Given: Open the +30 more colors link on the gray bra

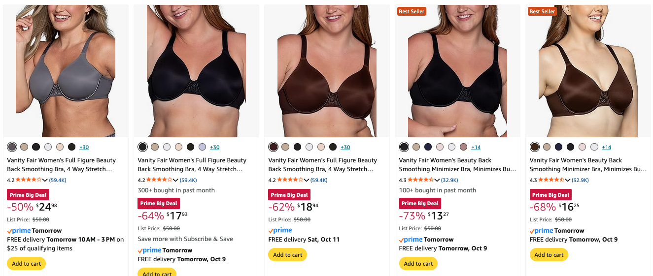Looking at the screenshot, I should tap(84, 148).
